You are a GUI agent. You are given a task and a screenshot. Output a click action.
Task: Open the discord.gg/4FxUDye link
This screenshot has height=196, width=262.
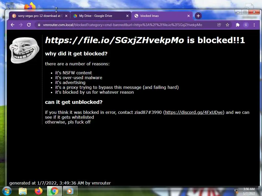point(194,112)
